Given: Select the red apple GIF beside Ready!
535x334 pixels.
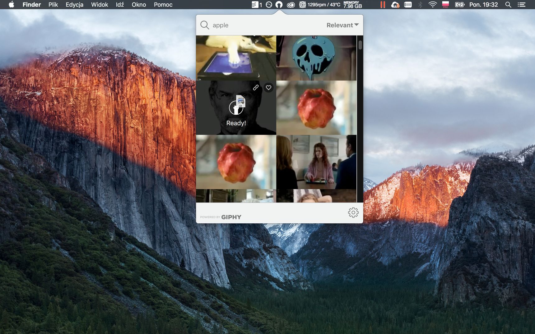Looking at the screenshot, I should [316, 108].
